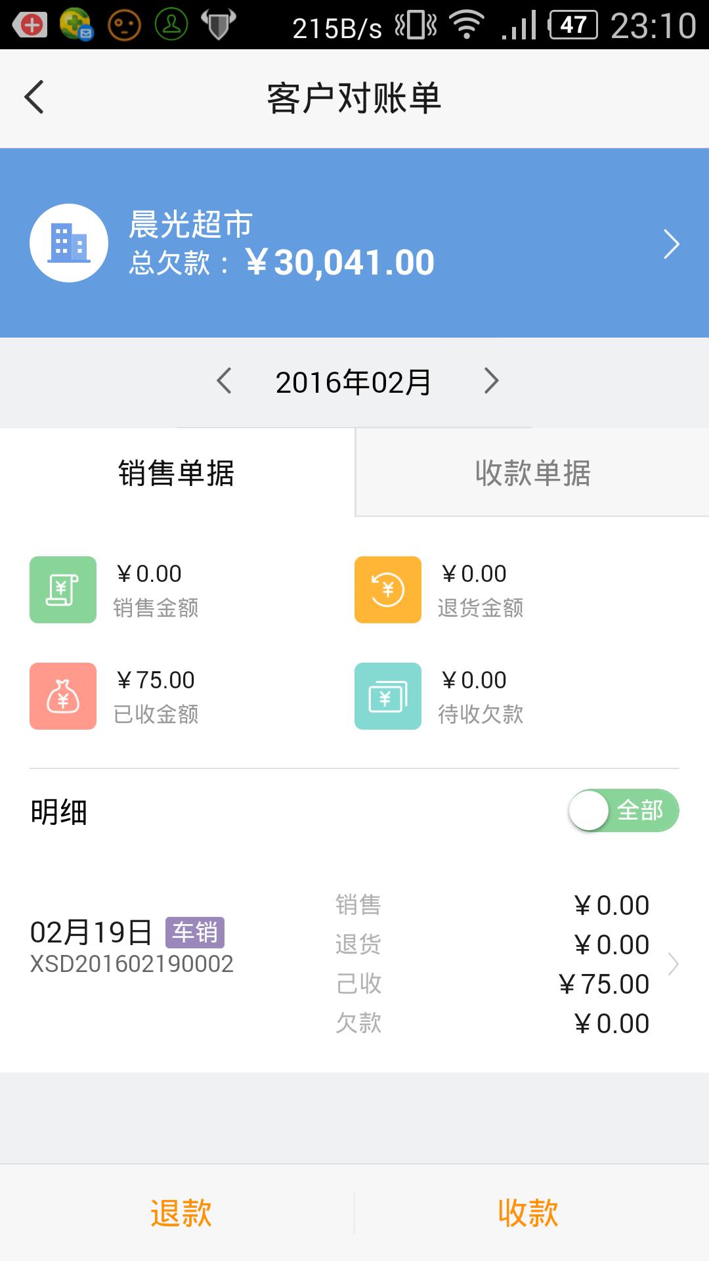Go to next month after 2016年02月
Screen dimensions: 709x1261
(x=491, y=381)
